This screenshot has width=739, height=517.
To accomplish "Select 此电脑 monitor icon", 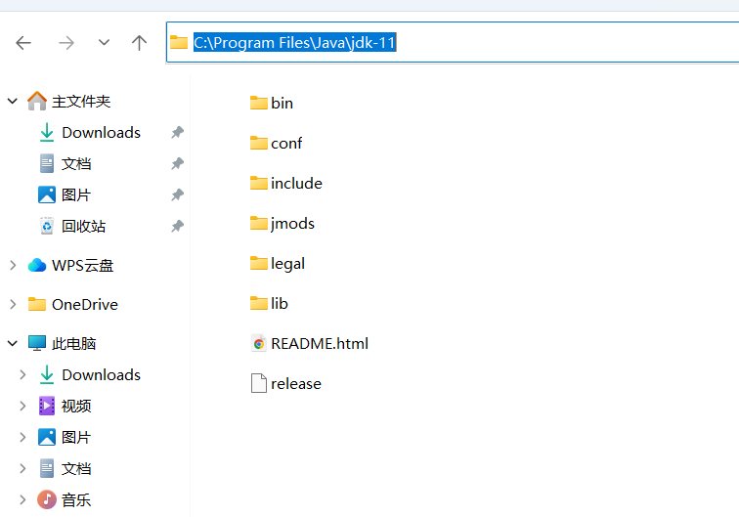I will pos(37,344).
